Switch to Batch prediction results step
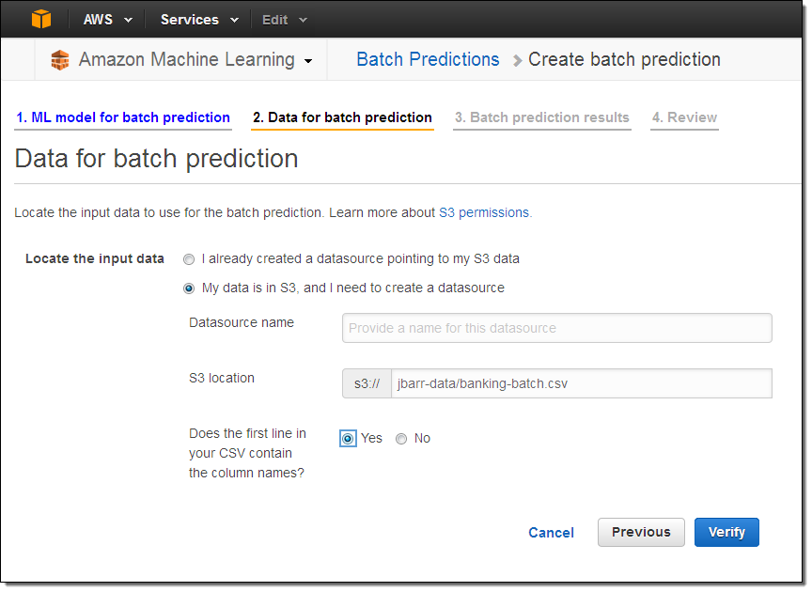 [x=541, y=117]
